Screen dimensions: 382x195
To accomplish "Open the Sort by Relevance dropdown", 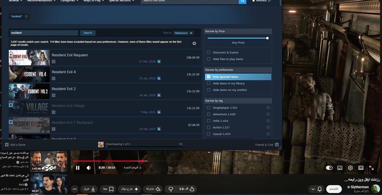I will click(x=184, y=33).
